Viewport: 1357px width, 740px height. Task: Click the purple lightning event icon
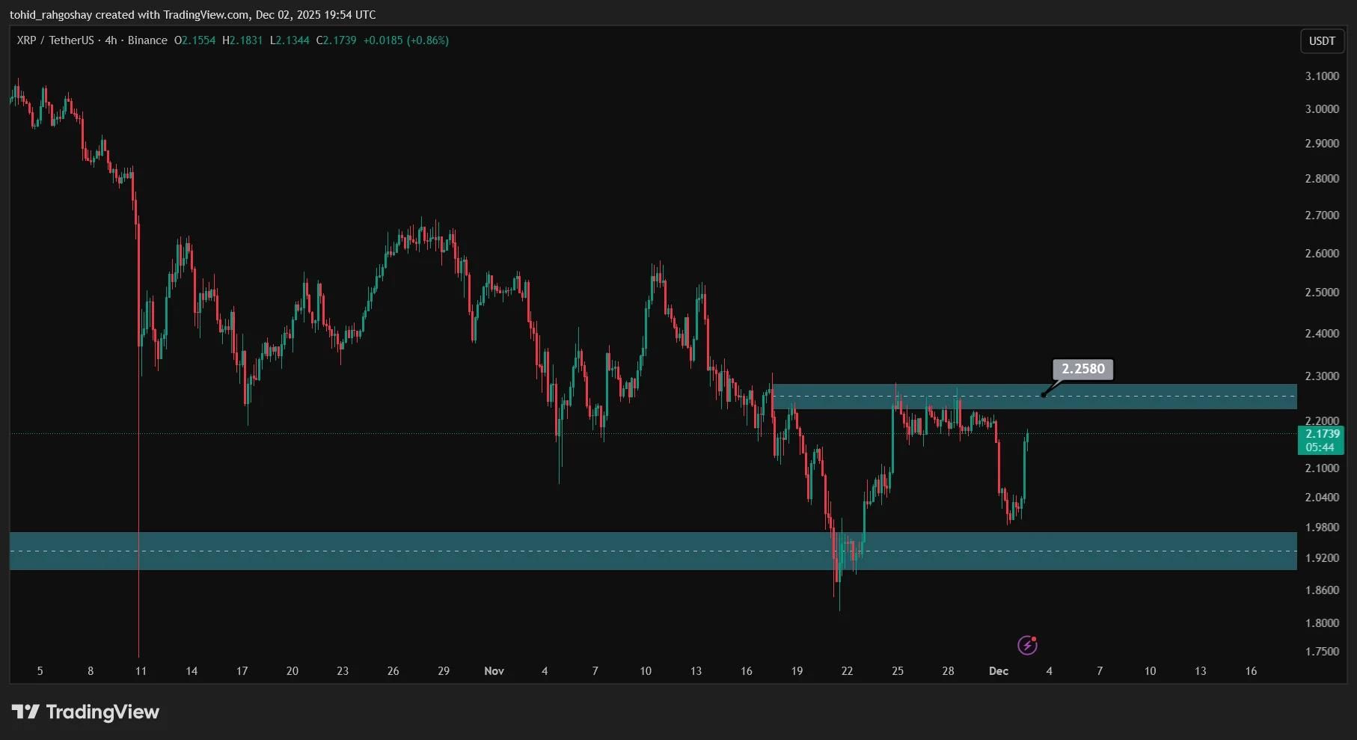1027,645
